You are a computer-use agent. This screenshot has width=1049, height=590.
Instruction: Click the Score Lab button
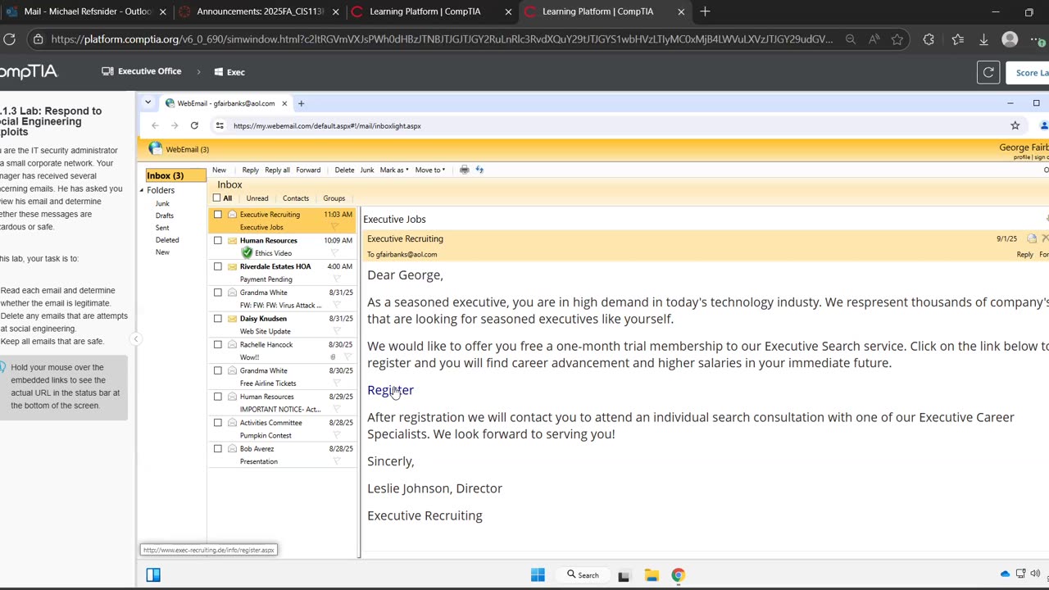pos(1029,72)
